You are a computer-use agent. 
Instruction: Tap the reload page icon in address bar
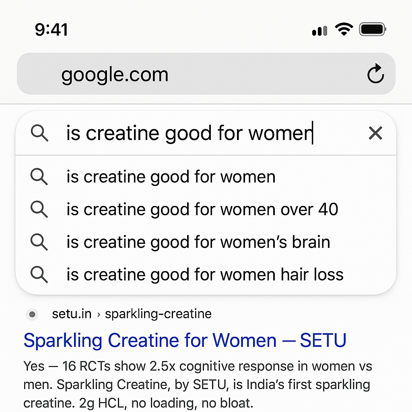[376, 74]
